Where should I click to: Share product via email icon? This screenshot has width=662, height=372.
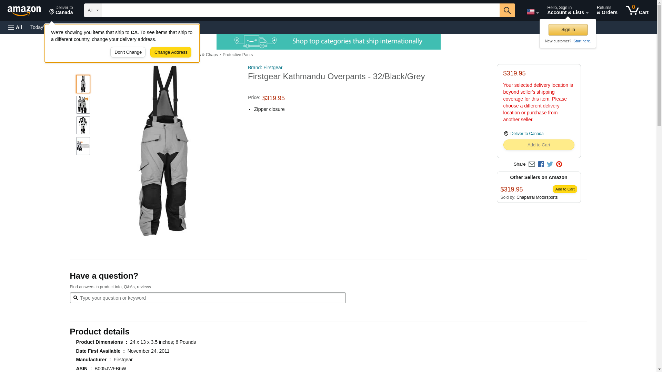coord(532,164)
